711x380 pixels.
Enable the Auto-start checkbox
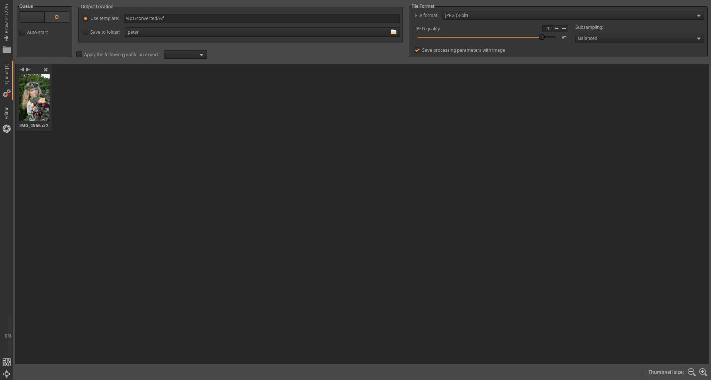coord(23,33)
